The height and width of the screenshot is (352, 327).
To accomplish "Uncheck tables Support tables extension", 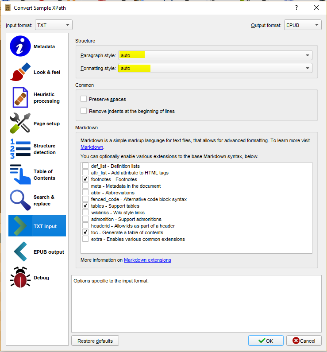I will click(85, 205).
